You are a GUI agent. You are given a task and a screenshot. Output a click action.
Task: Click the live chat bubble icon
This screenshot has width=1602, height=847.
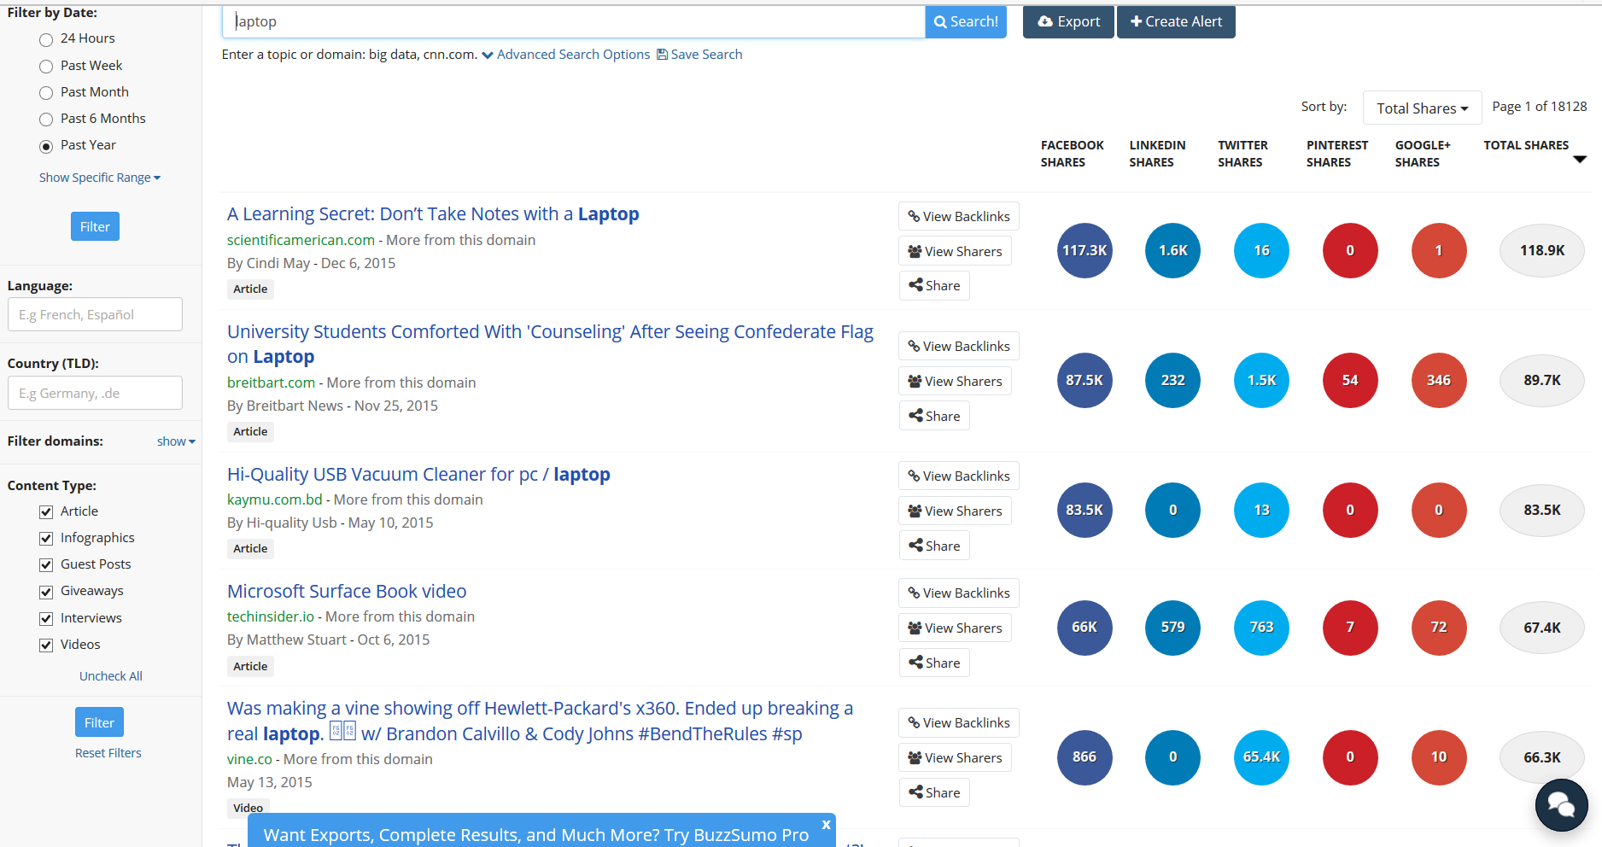coord(1561,805)
